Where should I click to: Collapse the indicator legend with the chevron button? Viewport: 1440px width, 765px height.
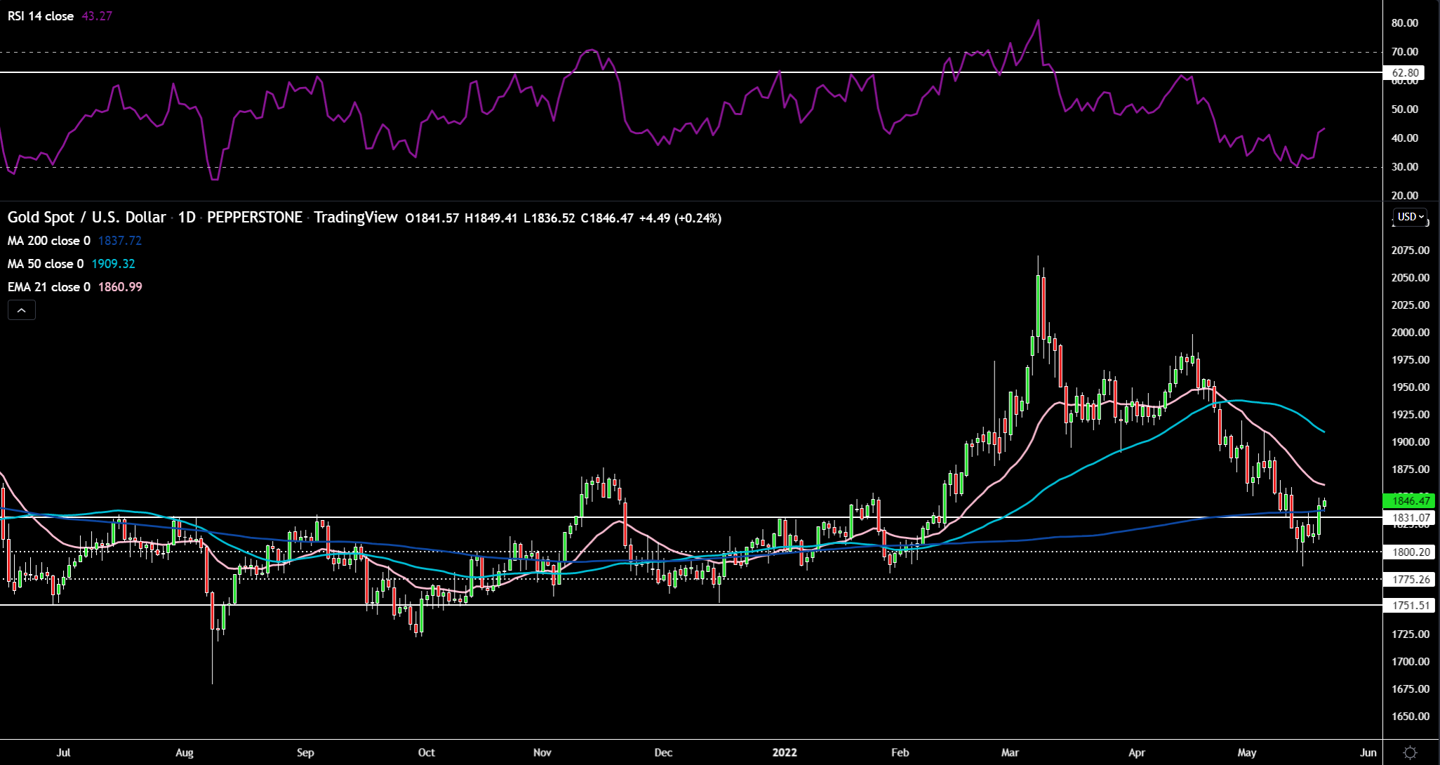point(21,310)
